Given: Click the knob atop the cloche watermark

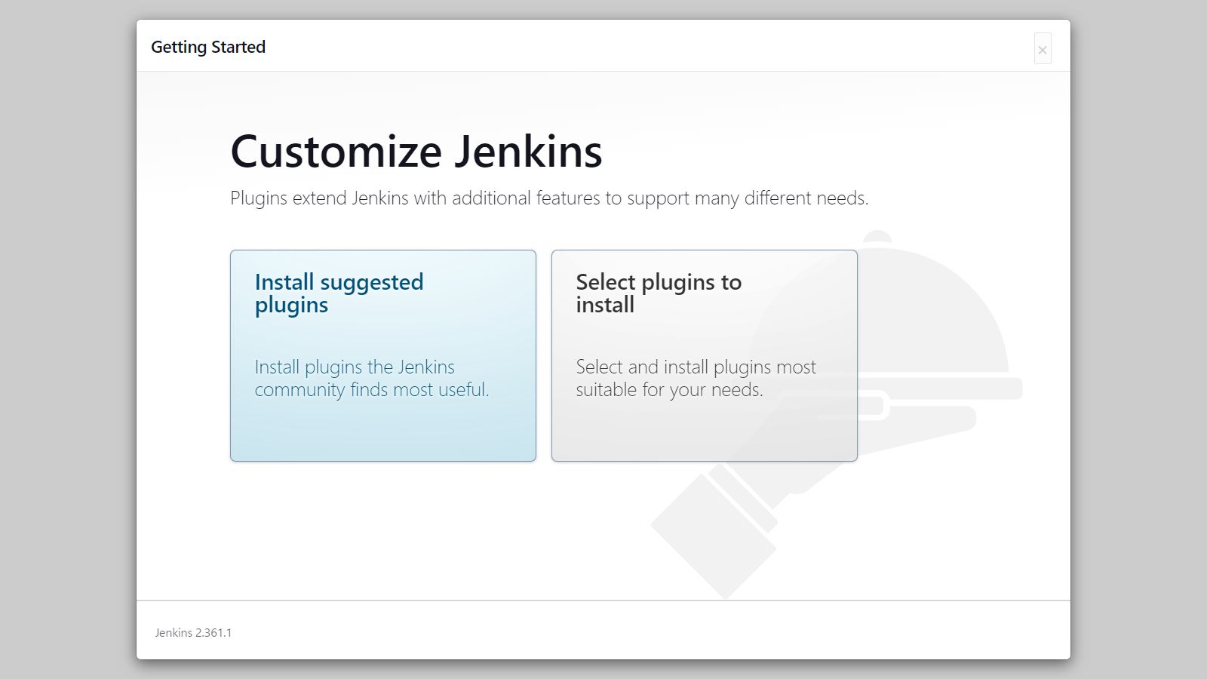Looking at the screenshot, I should coord(877,237).
